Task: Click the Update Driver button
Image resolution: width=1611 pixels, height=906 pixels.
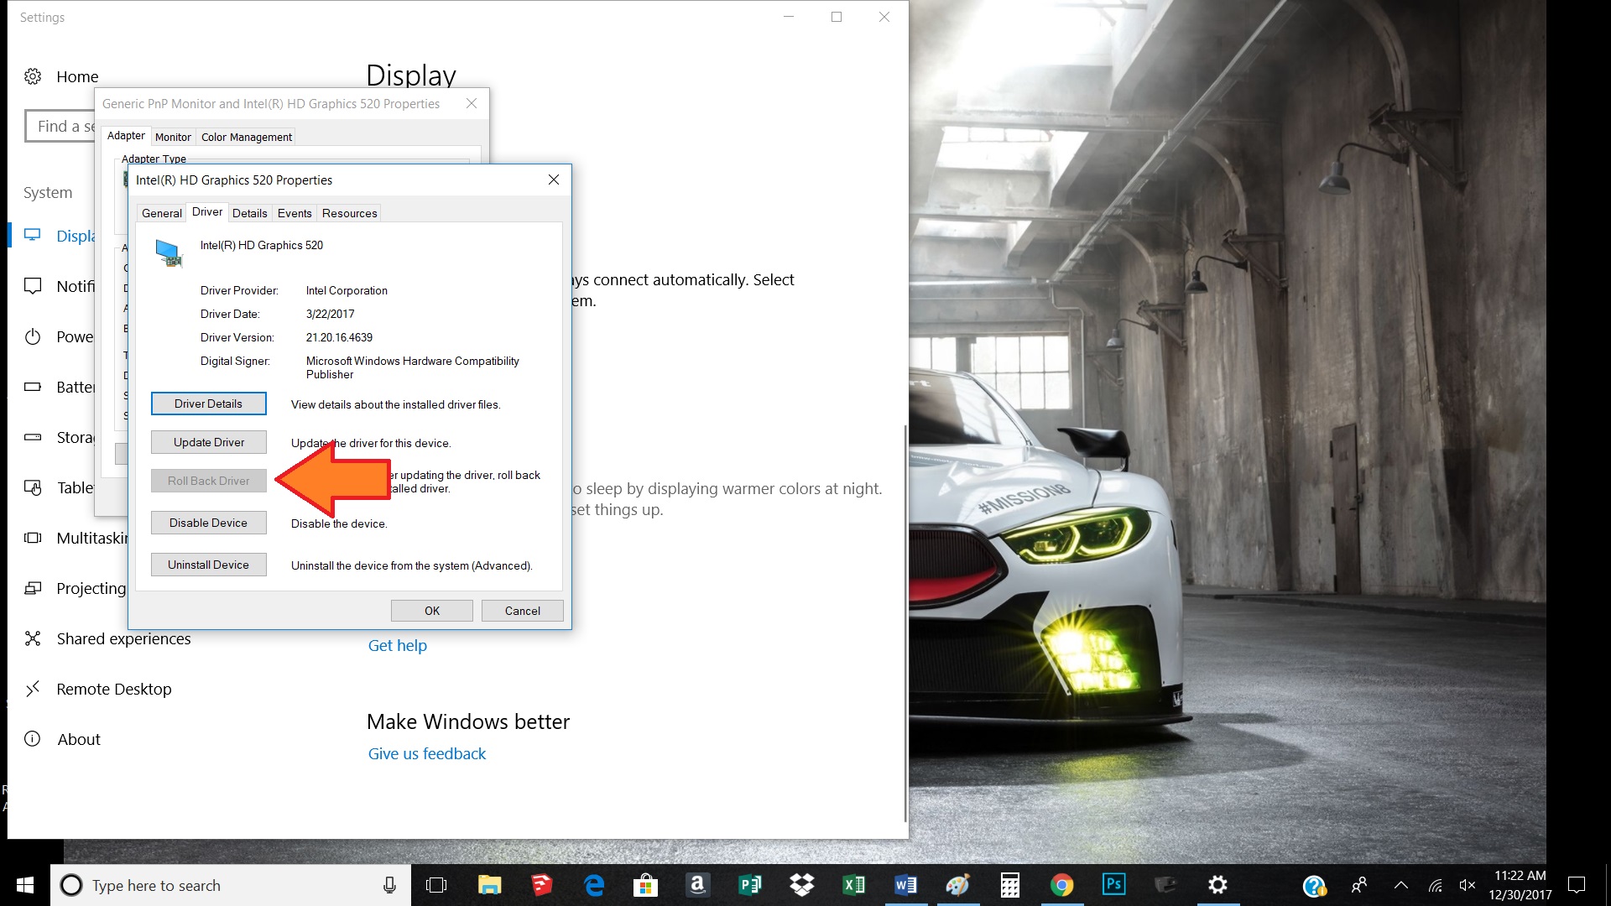Action: click(209, 442)
